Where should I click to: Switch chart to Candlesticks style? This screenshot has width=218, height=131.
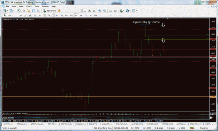89,11
